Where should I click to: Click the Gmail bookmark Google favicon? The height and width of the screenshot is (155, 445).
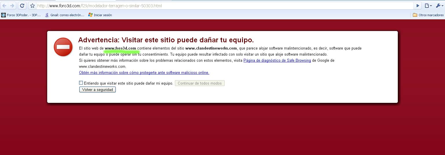(x=47, y=15)
